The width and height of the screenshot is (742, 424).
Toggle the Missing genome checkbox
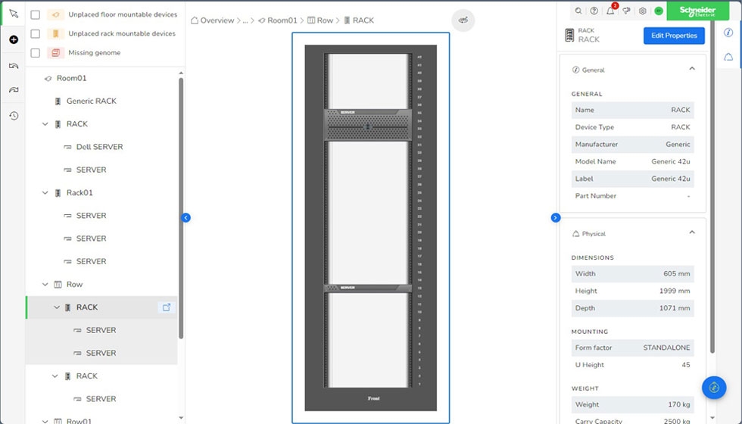point(36,53)
